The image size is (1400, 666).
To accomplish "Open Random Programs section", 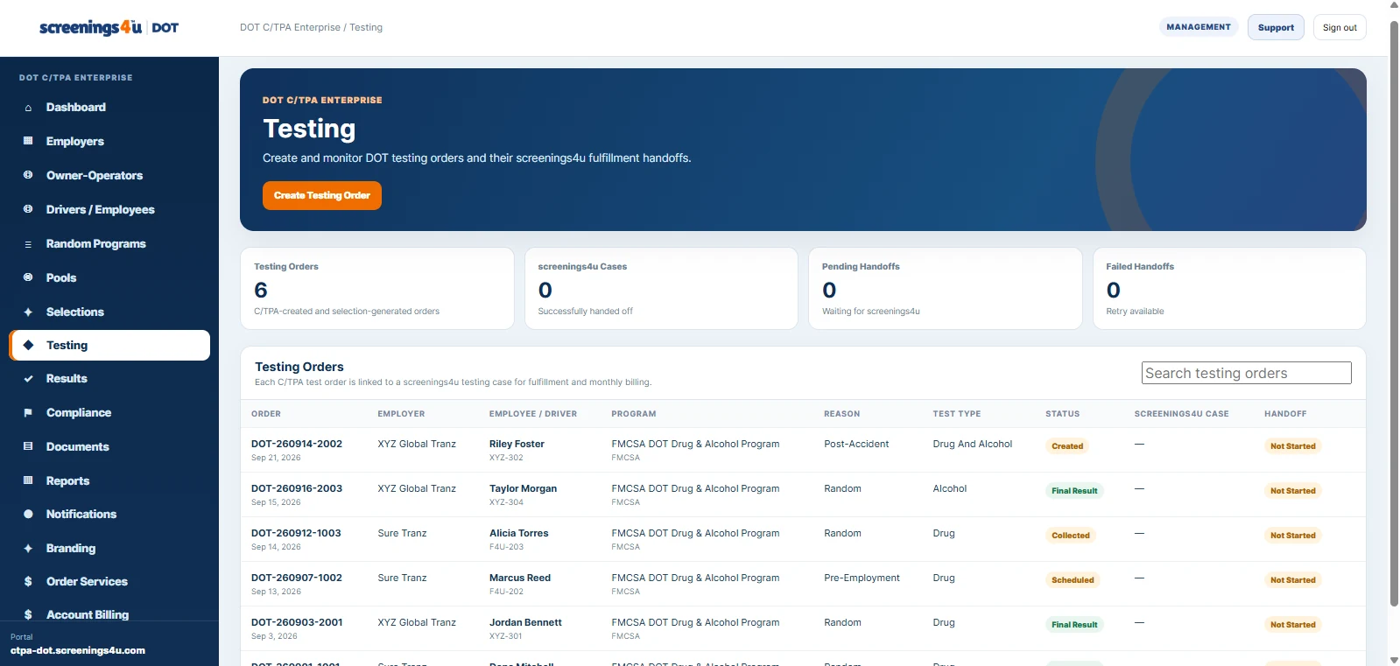I will click(109, 243).
